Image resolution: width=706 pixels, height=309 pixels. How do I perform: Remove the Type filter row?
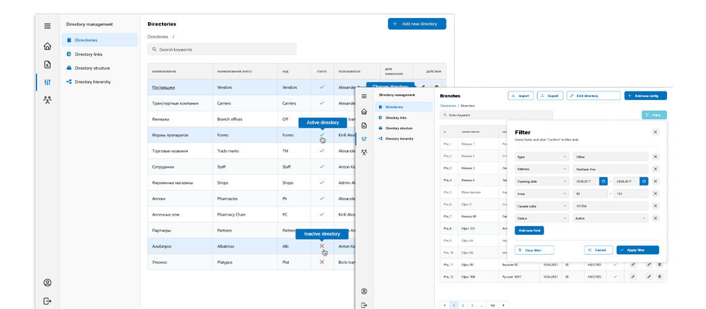656,157
